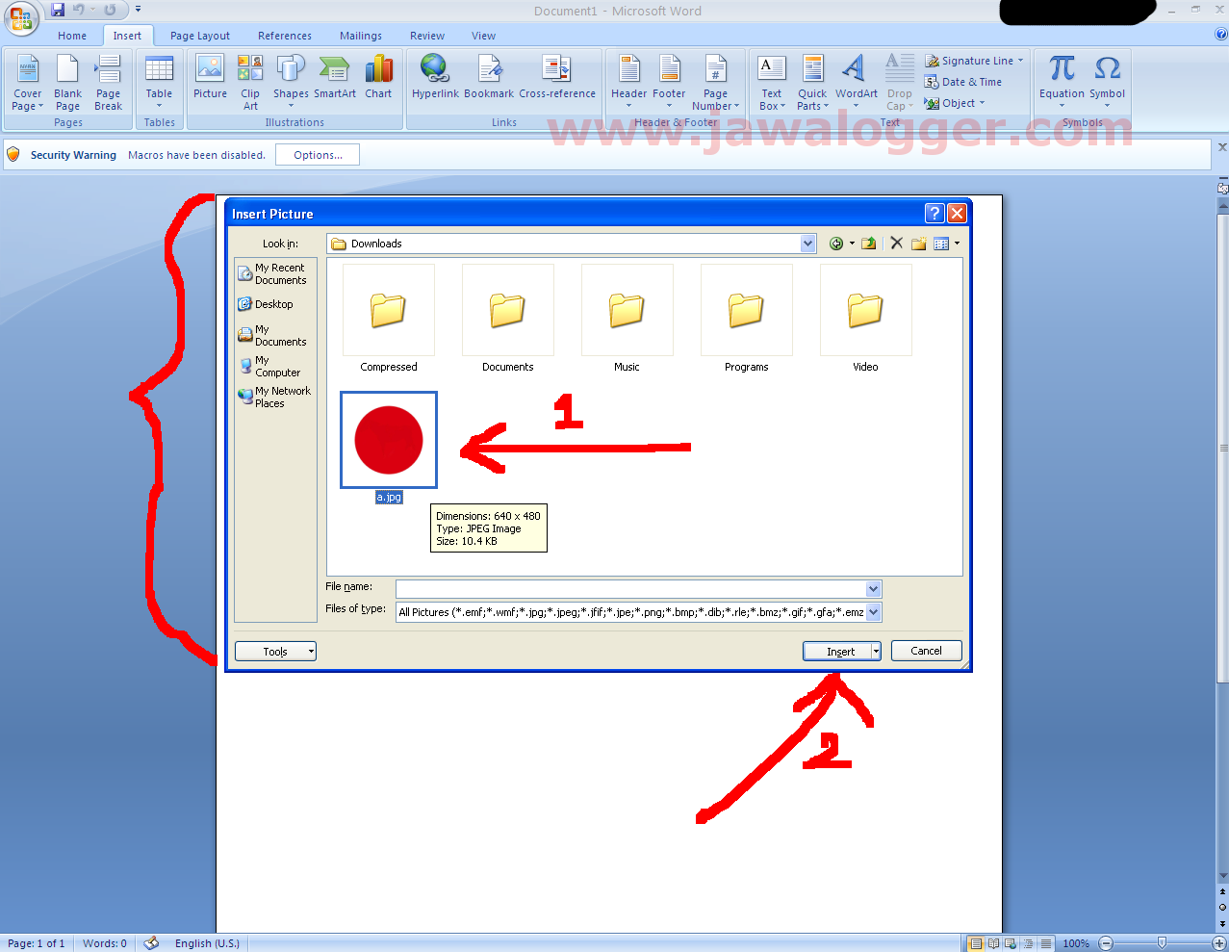Open My Network Places
This screenshot has width=1229, height=952.
click(275, 397)
